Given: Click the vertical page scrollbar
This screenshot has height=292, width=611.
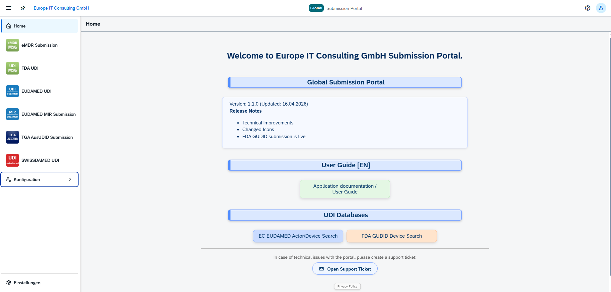Looking at the screenshot, I should [610, 154].
